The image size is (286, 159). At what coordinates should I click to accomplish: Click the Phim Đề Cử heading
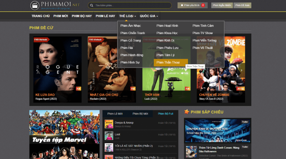coord(41,28)
